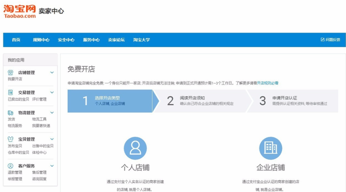346x192 pixels.
Task: Click the 问题反馈 feedback link
Action: click(x=330, y=40)
